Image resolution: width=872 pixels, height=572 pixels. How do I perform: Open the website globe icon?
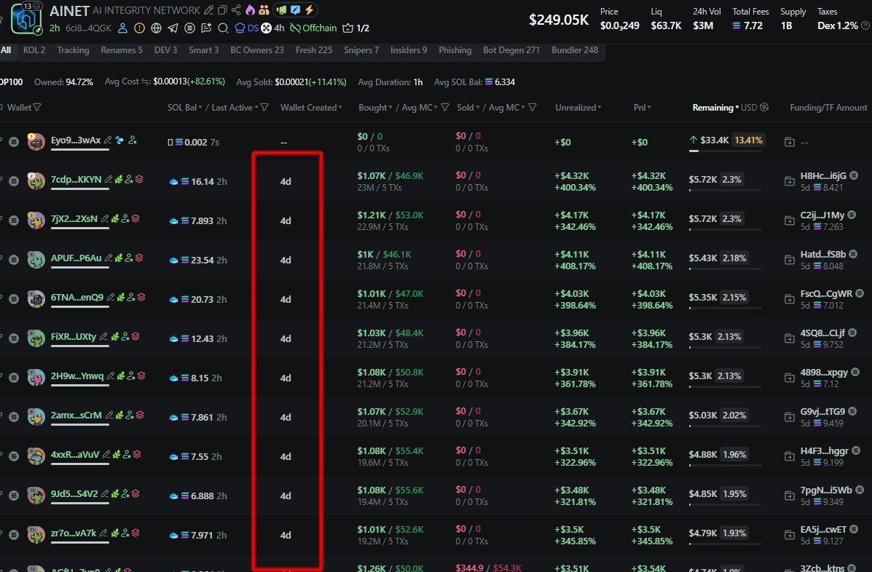click(156, 28)
